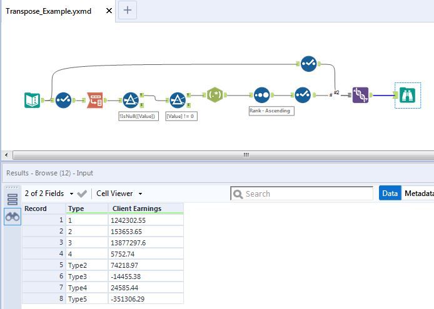Image resolution: width=434 pixels, height=309 pixels.
Task: Select the blue connection line into Browse
Action: [x=383, y=96]
